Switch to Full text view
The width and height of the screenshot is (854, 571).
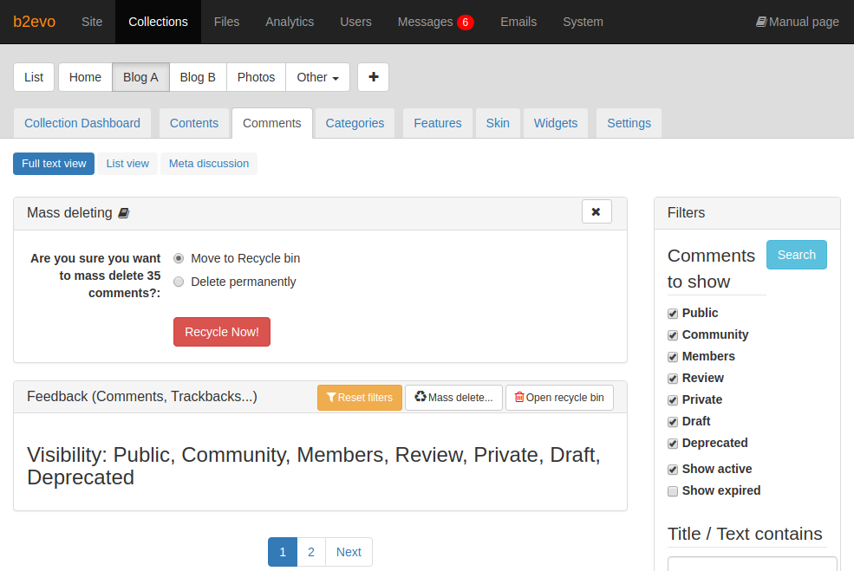[x=54, y=163]
